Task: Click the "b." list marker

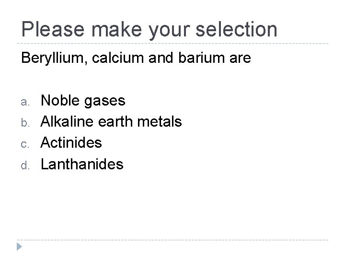Action: coord(25,123)
